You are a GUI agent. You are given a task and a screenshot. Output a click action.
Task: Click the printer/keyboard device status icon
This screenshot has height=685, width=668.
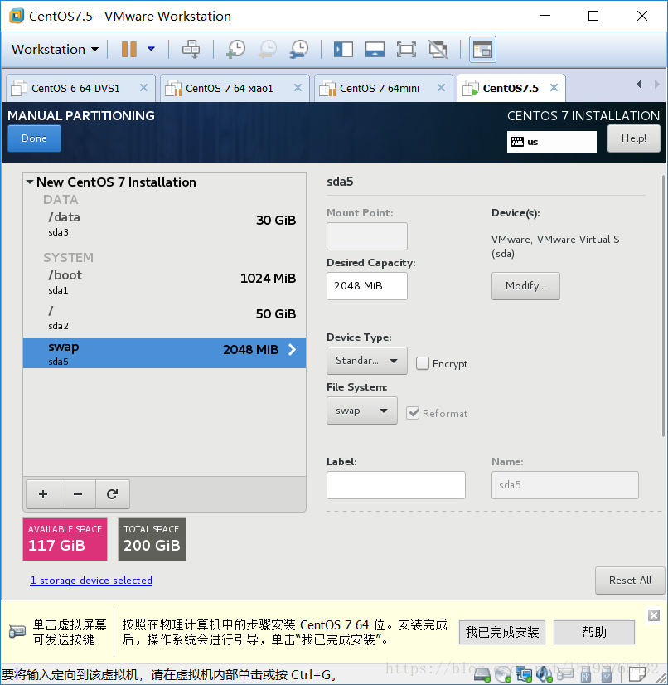click(x=565, y=674)
